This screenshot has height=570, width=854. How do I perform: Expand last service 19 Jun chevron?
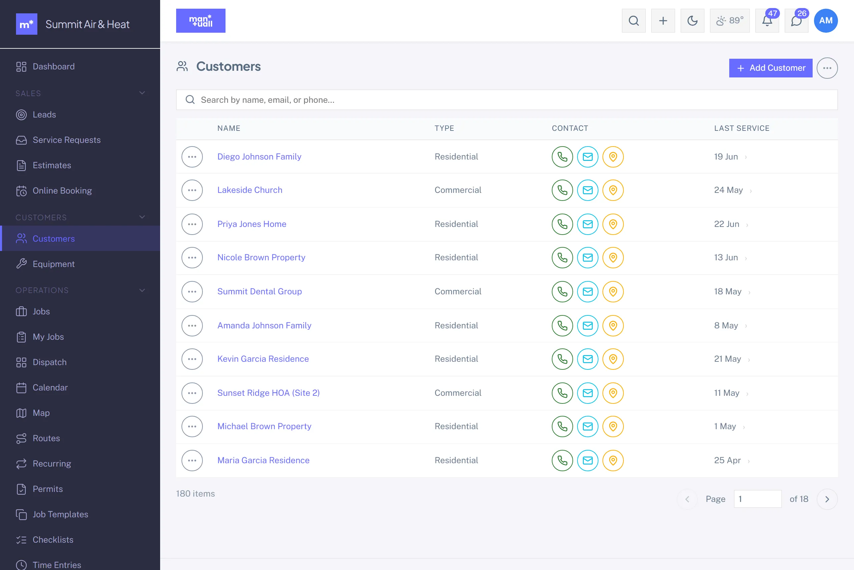(746, 157)
